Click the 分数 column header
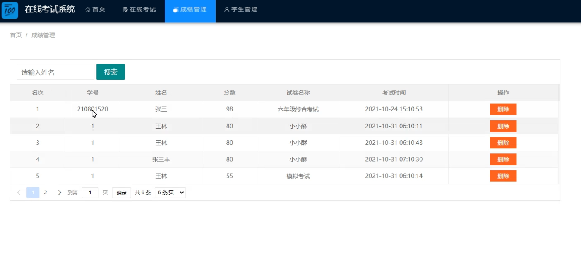 click(230, 93)
